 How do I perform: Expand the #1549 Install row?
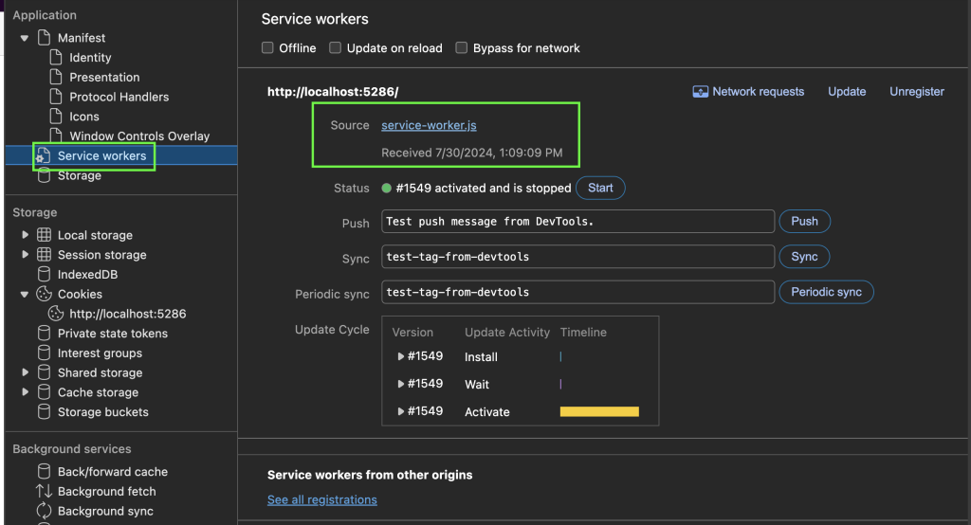point(401,356)
